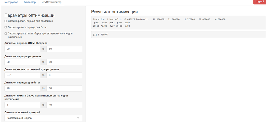
Task: Click the deviations maximum field showing 3
Action: 64,75
